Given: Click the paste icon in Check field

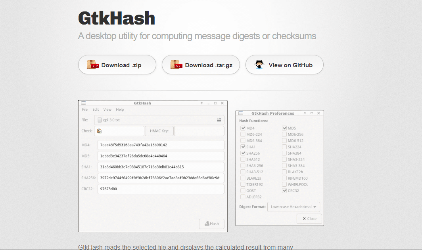Looking at the screenshot, I should coord(99,131).
